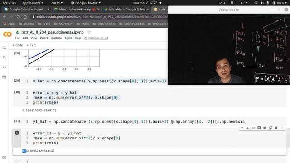Run the error_x1 cell with play button
The width and height of the screenshot is (290, 163).
(17, 133)
